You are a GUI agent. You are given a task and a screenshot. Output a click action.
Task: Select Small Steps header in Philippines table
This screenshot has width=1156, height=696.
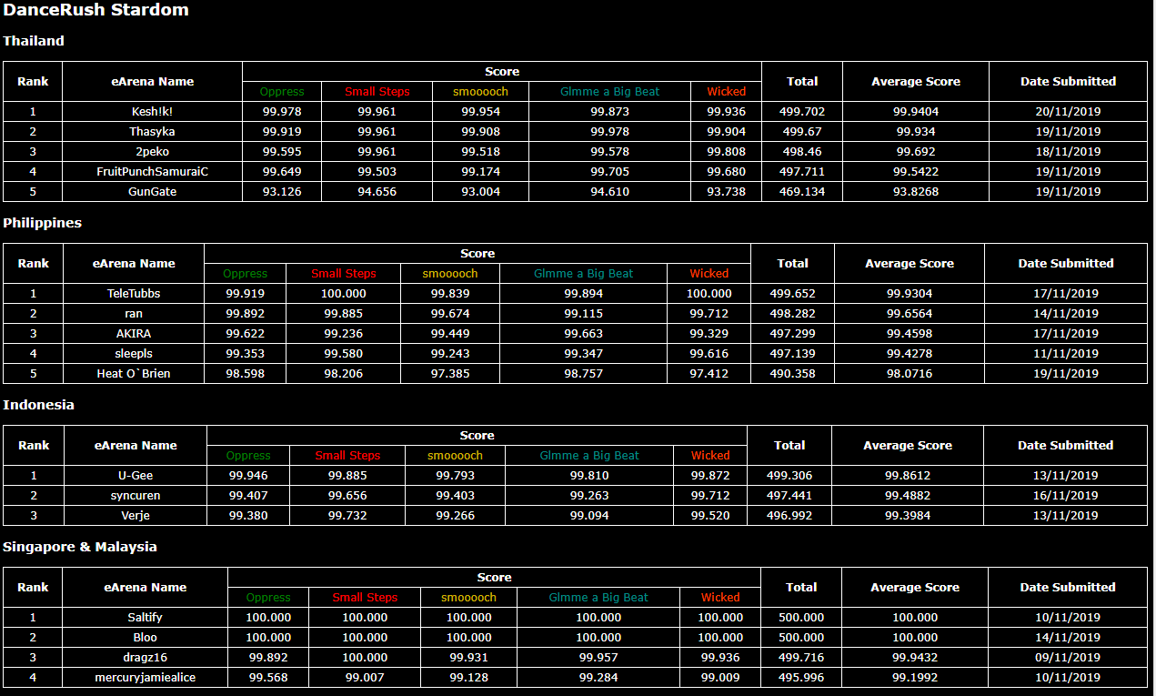click(x=343, y=274)
